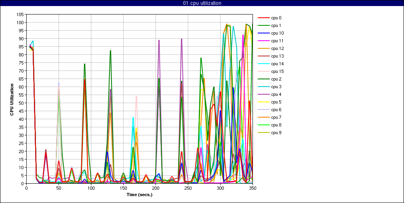Select the cpu 2 legend label
The height and width of the screenshot is (203, 404).
tap(276, 79)
